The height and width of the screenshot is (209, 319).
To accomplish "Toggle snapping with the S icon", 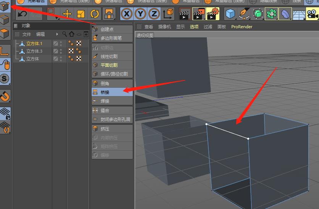I will pos(5,79).
